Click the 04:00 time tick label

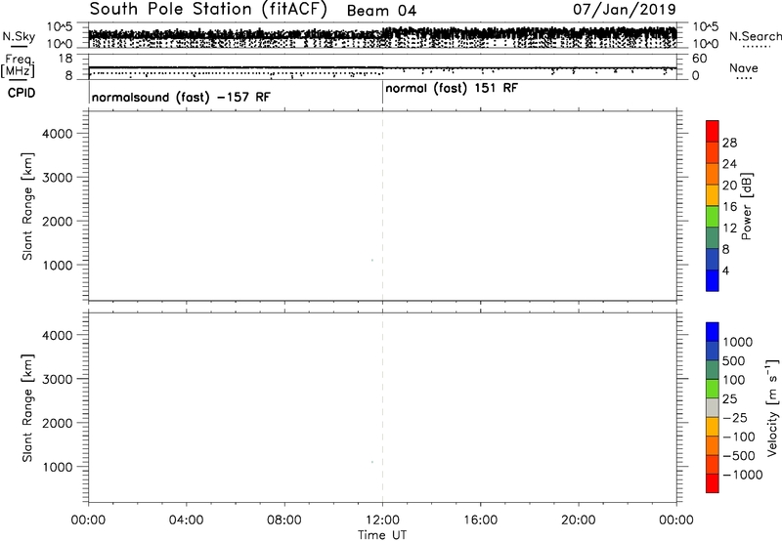click(186, 520)
